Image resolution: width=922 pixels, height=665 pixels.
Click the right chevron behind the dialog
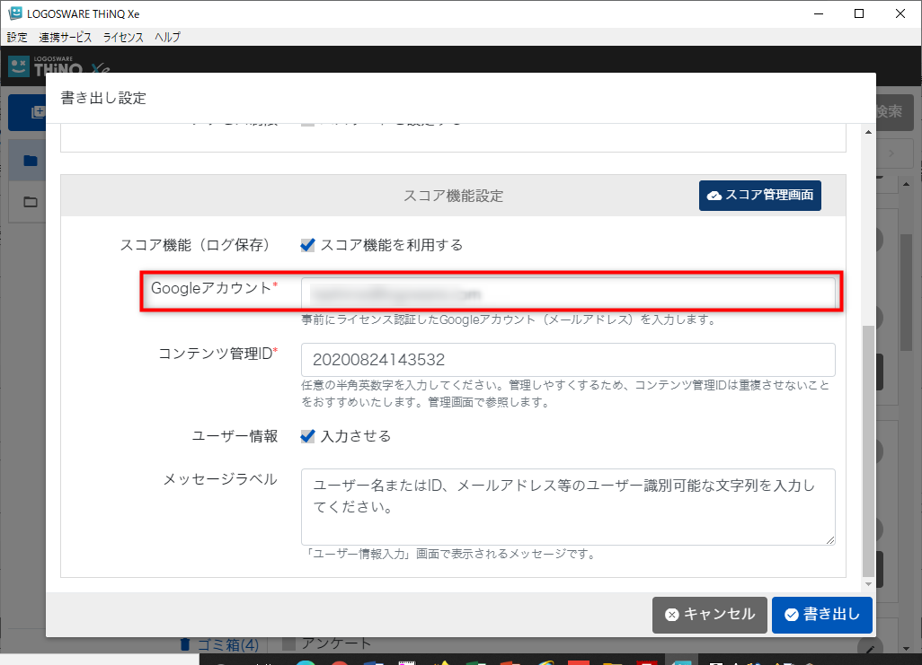(892, 153)
